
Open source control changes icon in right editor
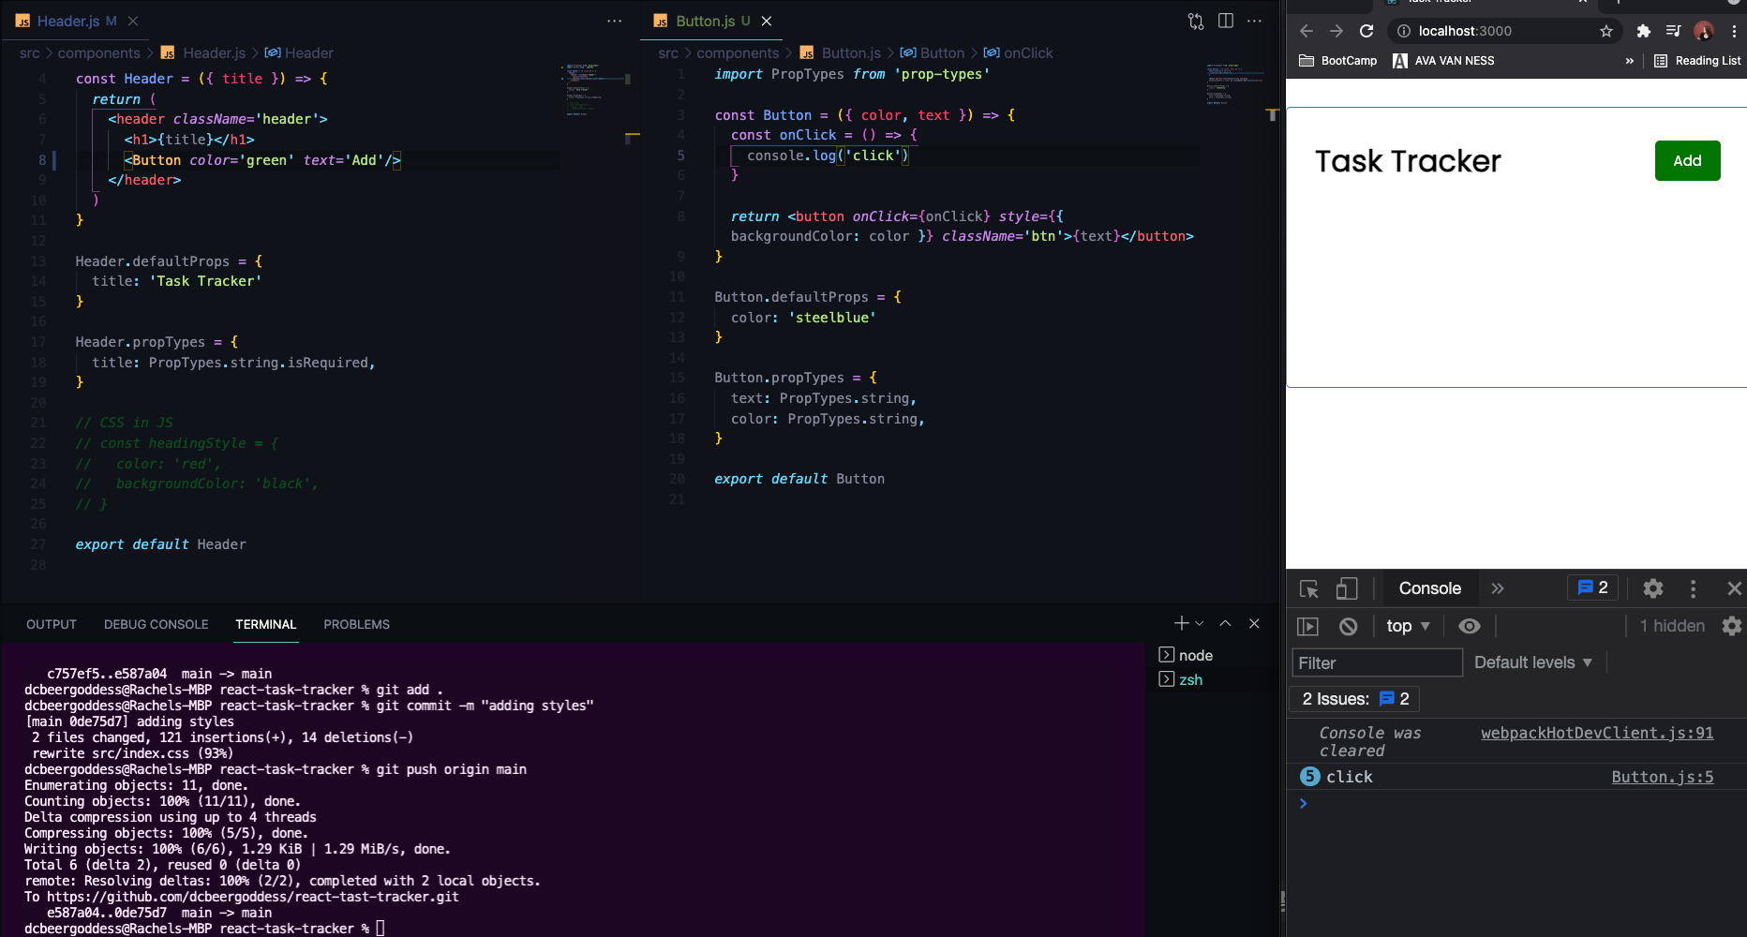coord(1196,21)
